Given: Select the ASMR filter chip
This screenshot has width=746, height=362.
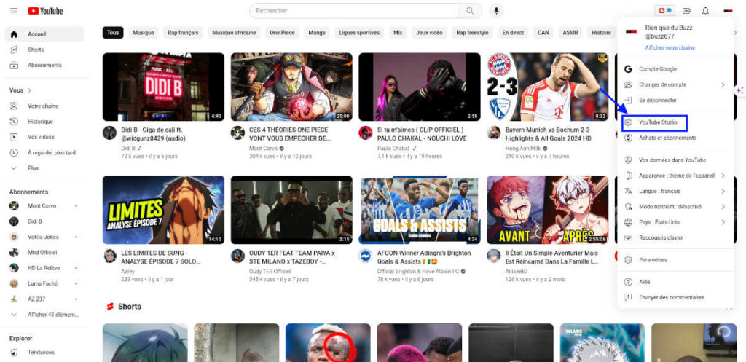Looking at the screenshot, I should (570, 33).
